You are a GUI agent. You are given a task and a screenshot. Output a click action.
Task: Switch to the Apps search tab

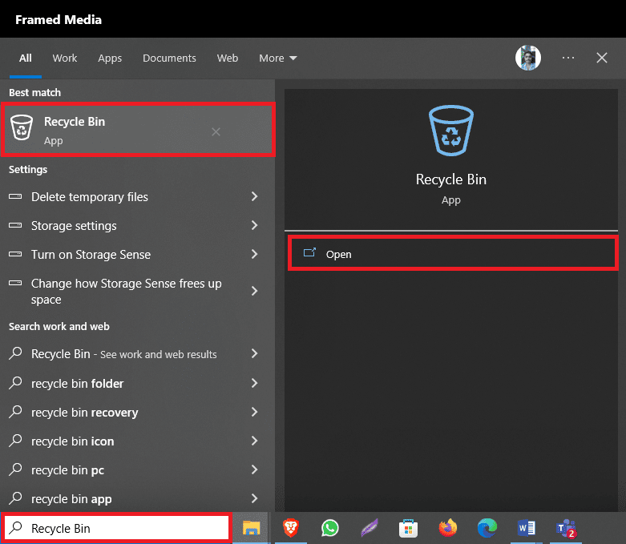[x=110, y=58]
